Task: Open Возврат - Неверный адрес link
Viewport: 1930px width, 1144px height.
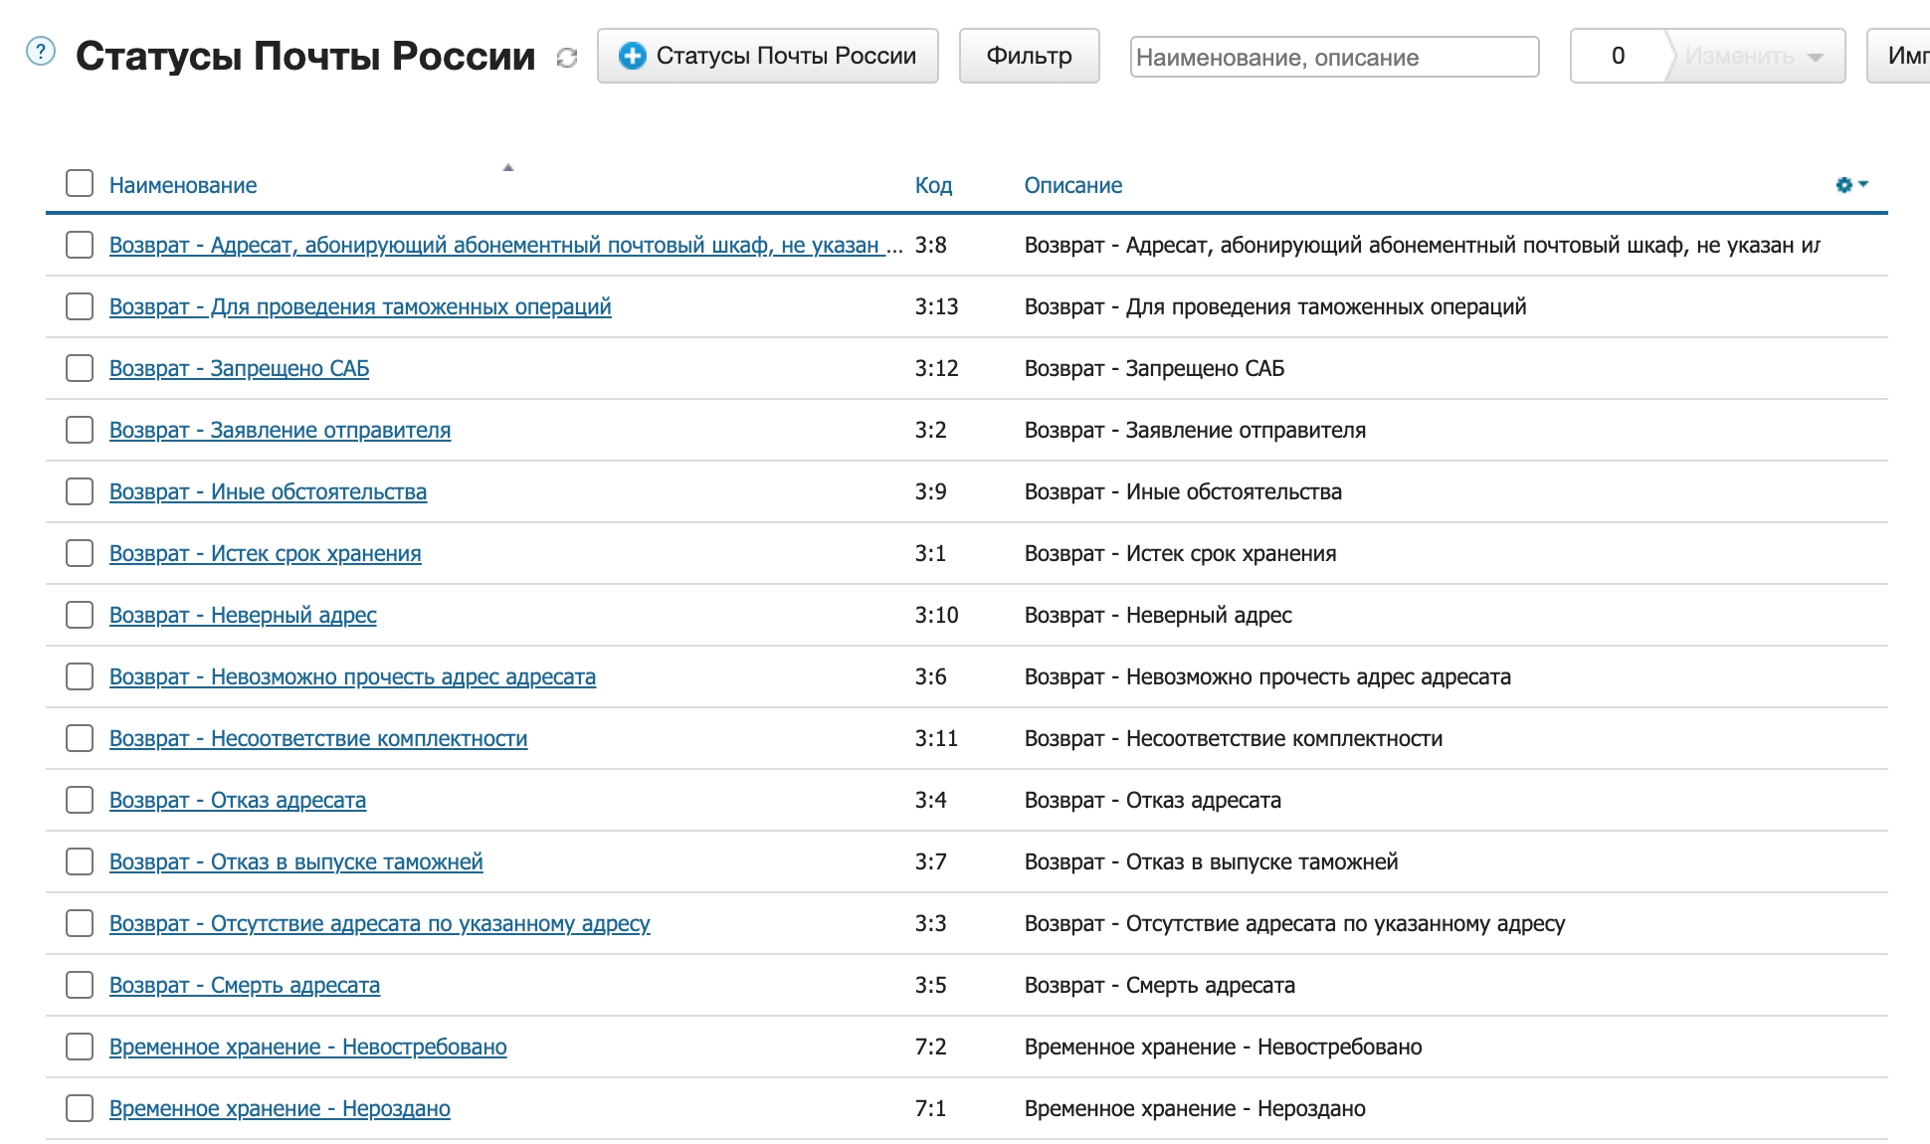Action: [243, 615]
